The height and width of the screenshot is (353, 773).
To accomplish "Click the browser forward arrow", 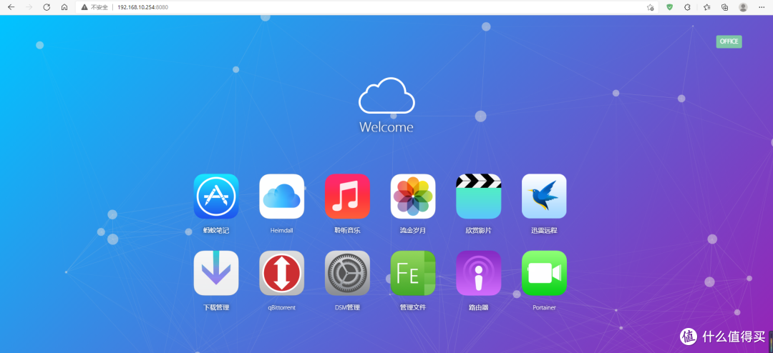I will (x=29, y=7).
